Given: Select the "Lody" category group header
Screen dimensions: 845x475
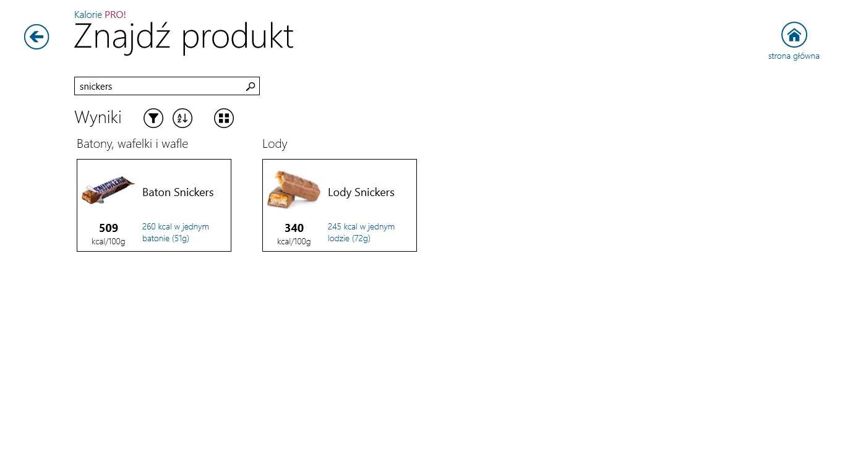Looking at the screenshot, I should pos(275,144).
